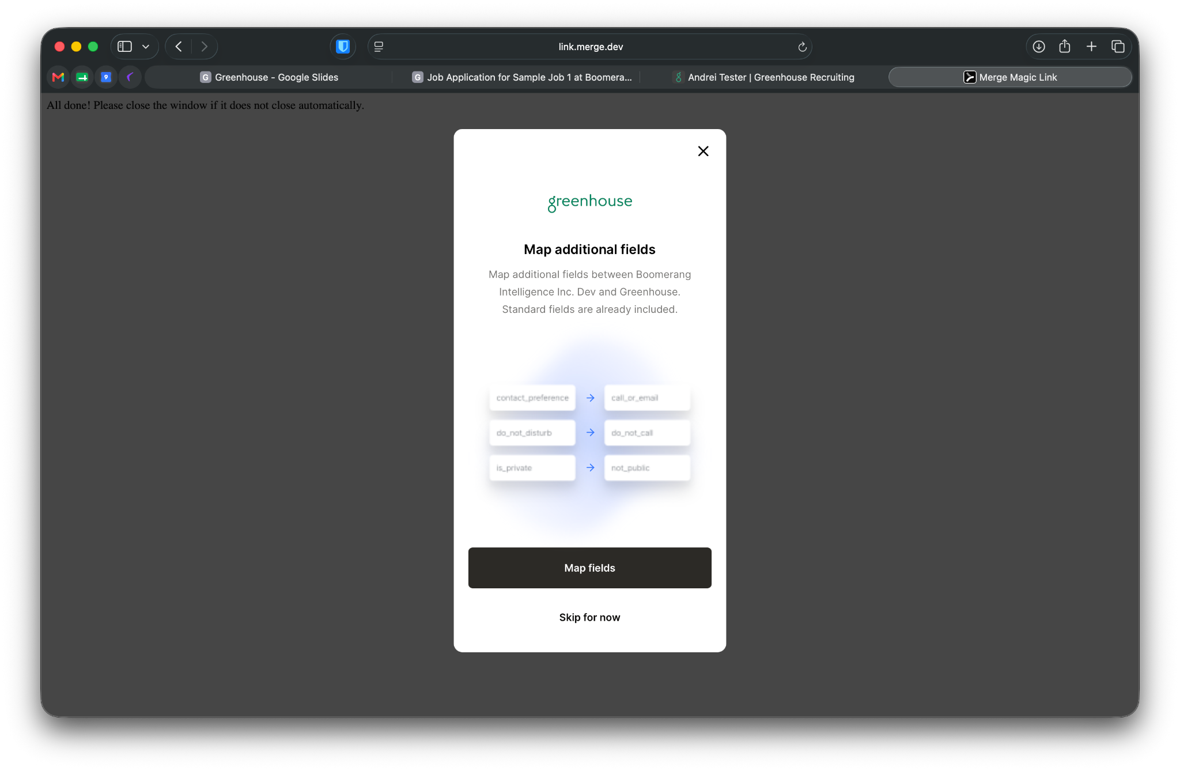1180x771 pixels.
Task: Click the "Standard fields are already included." line
Action: tap(589, 309)
